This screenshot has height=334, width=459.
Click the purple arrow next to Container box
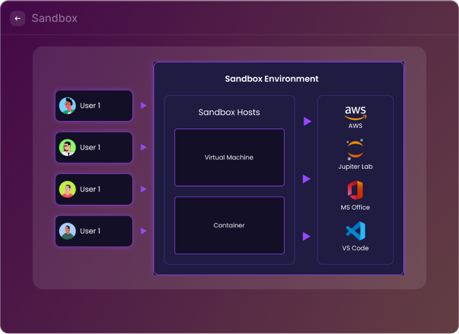coord(307,236)
